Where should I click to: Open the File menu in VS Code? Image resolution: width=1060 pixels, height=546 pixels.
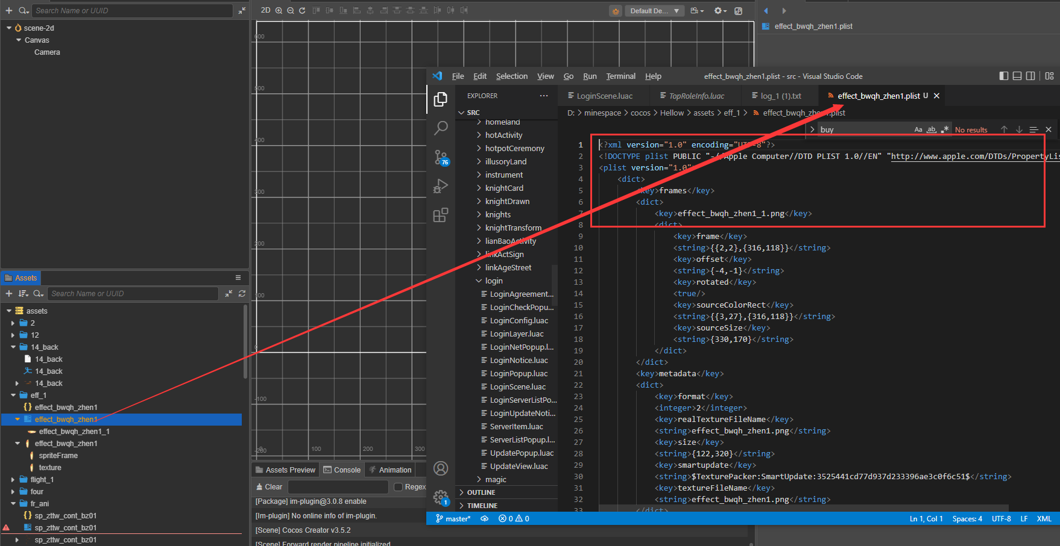tap(458, 76)
